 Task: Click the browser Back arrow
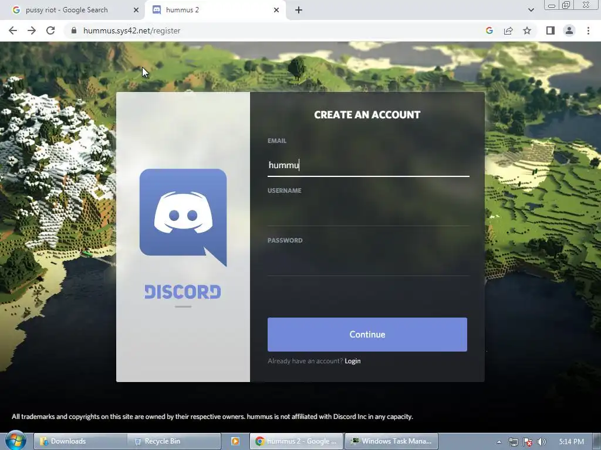click(13, 30)
